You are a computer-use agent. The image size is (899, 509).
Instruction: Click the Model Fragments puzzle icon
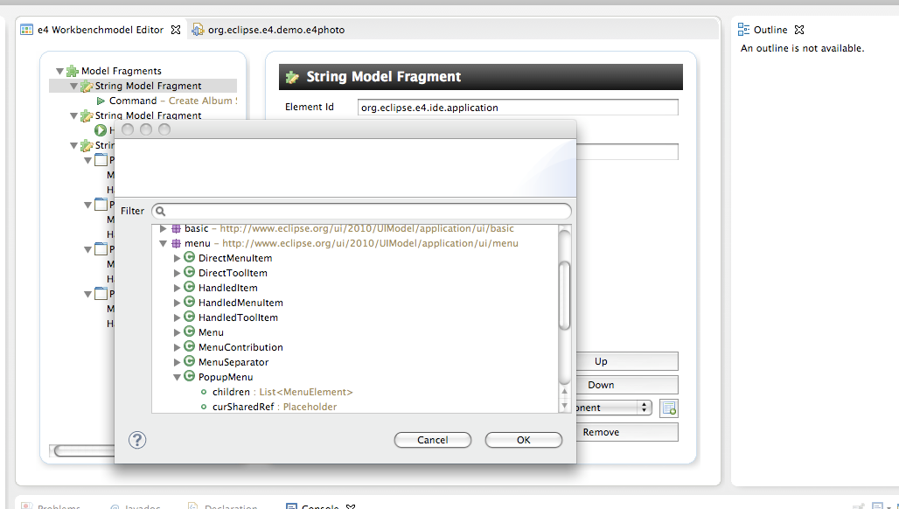click(x=73, y=71)
